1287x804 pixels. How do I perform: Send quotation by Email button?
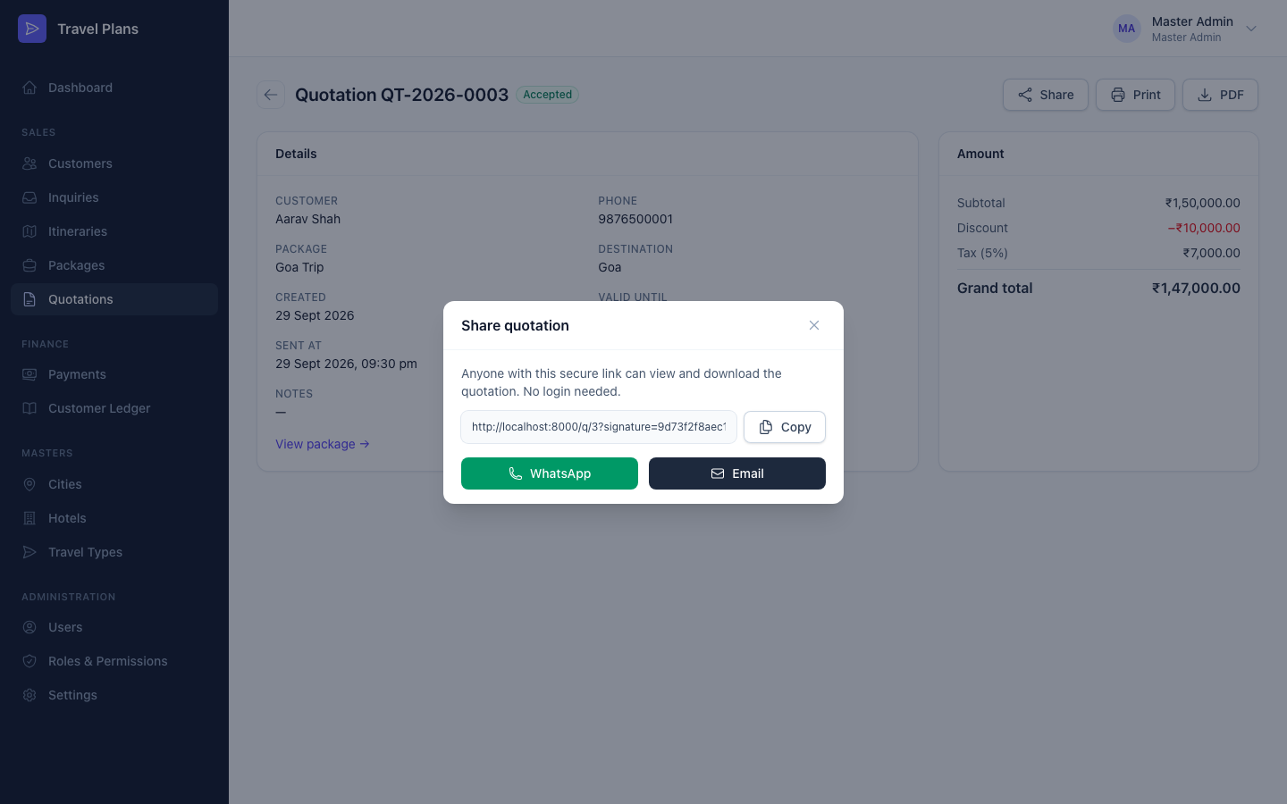click(737, 473)
